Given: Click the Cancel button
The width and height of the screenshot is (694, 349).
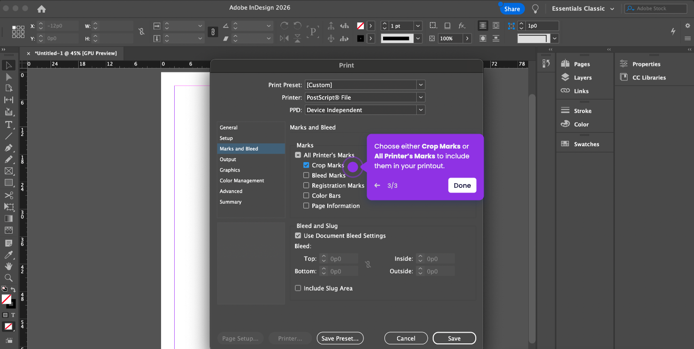Looking at the screenshot, I should (x=406, y=338).
